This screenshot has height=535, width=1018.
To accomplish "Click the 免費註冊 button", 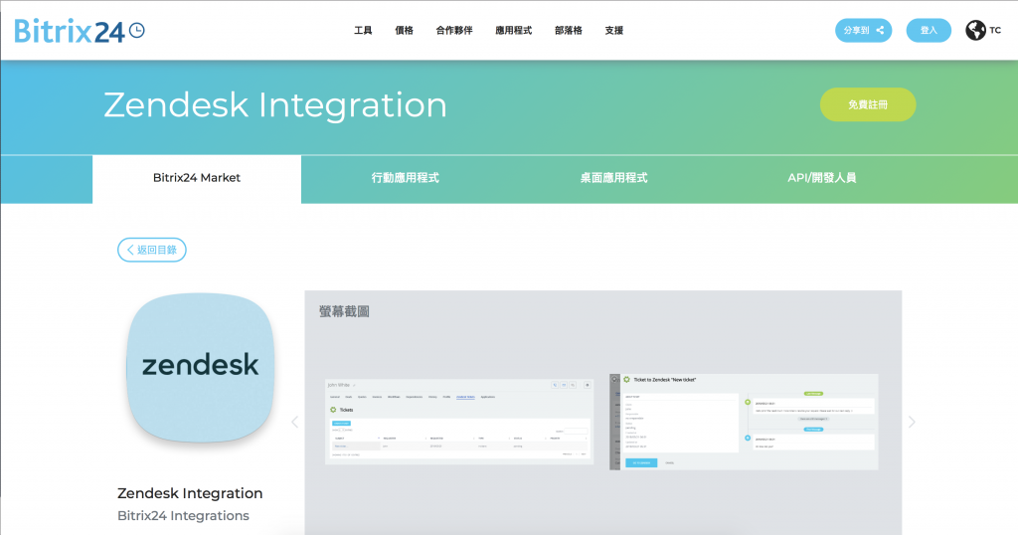I will (867, 104).
